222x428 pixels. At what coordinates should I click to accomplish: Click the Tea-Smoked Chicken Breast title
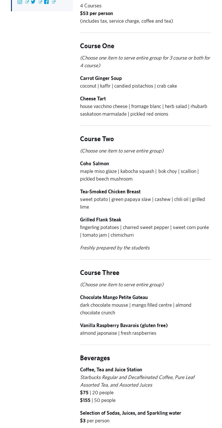[x=110, y=192]
